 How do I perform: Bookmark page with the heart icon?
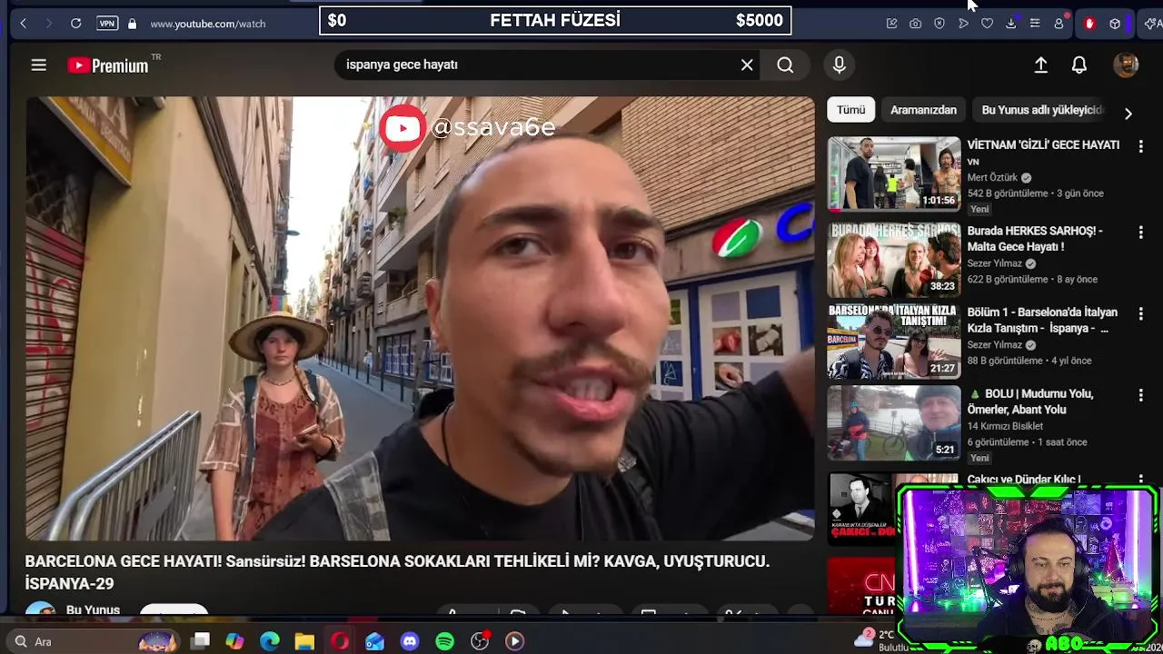coord(987,24)
